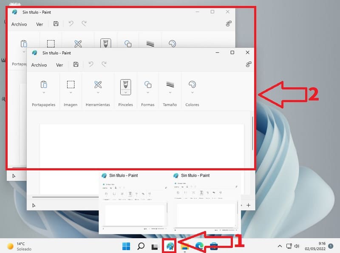Screen dimensions: 340x253
Task: Click brush icon in back Paint window
Action: coord(105,43)
